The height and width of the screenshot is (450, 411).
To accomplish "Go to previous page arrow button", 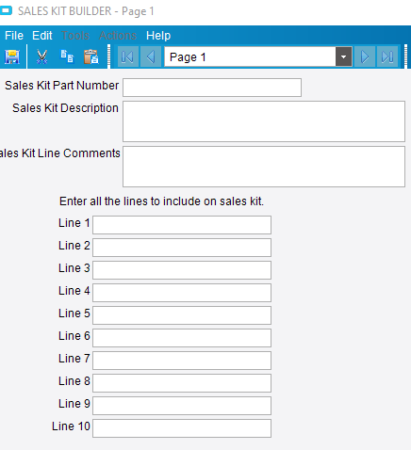I will (x=151, y=56).
